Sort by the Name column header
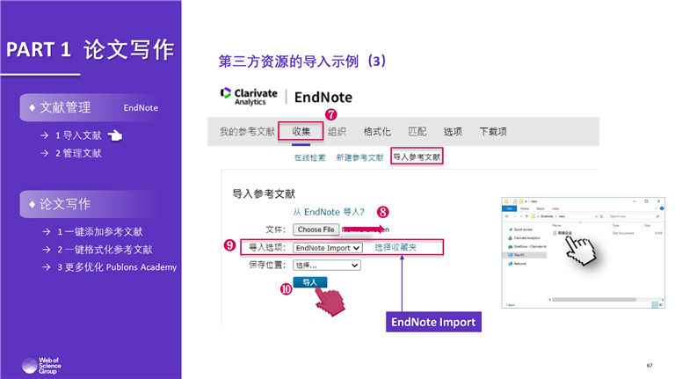This screenshot has height=379, width=675. coord(556,225)
